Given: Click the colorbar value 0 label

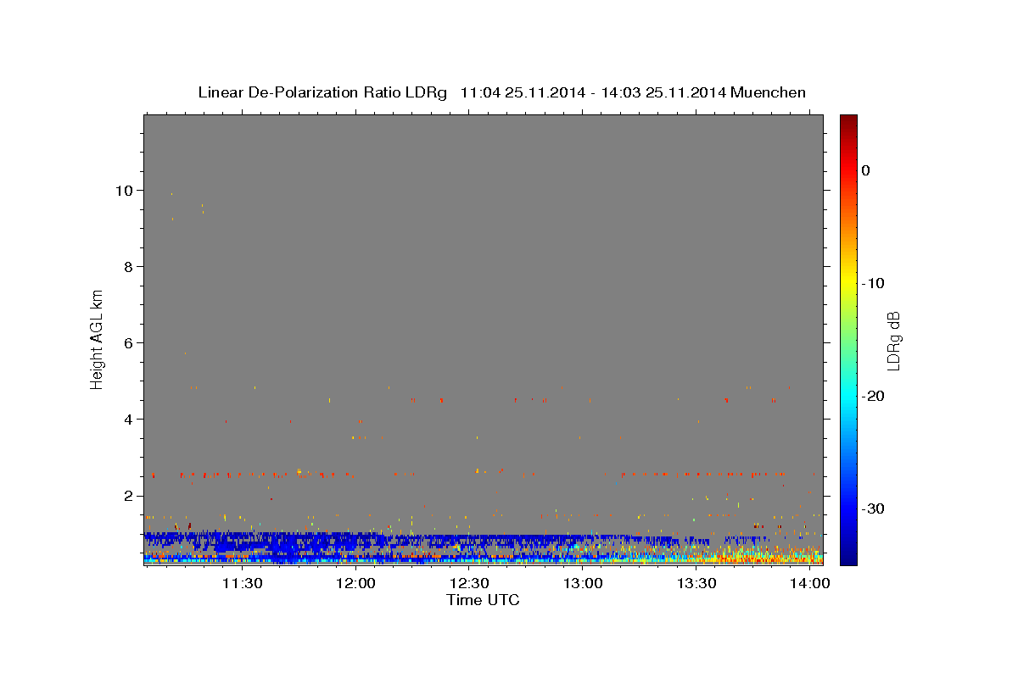Looking at the screenshot, I should 865,170.
